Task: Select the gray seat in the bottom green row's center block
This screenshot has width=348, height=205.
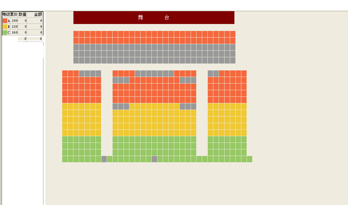Action: pyautogui.click(x=154, y=159)
